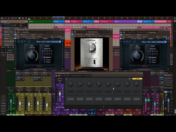This screenshot has height=132, width=176.
Task: Toggle bypass button in Output Gain window
Action: (x=121, y=35)
